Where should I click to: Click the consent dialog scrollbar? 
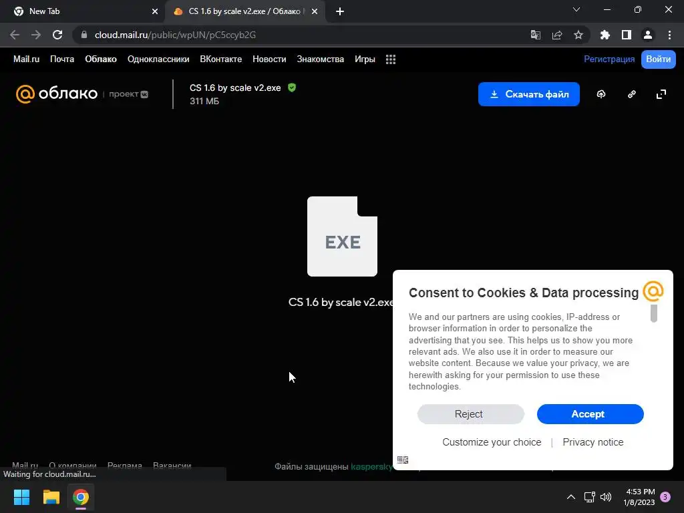pyautogui.click(x=653, y=313)
